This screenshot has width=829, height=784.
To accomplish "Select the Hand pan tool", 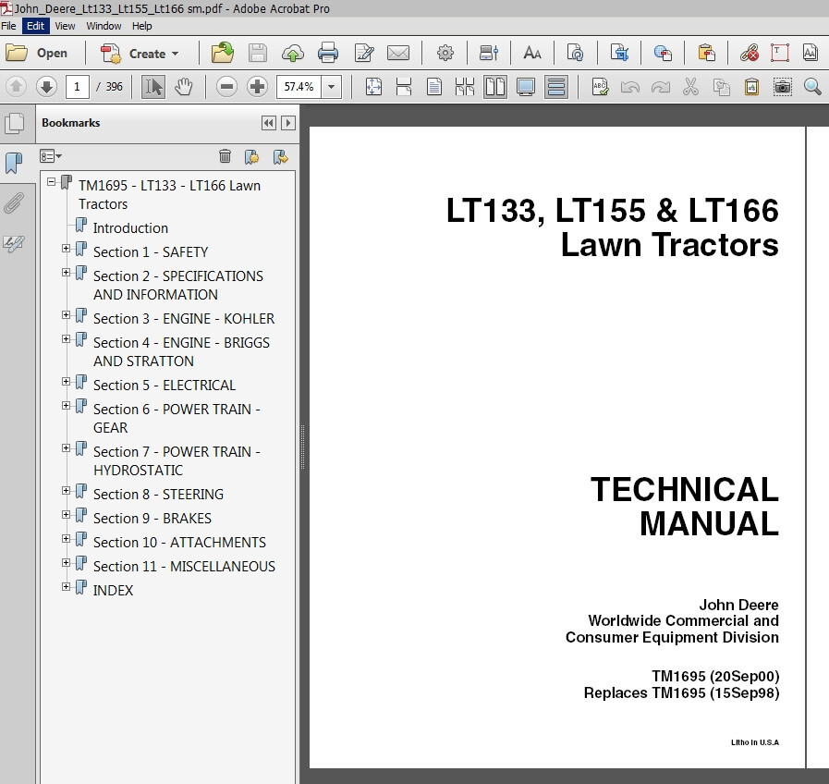I will coord(184,87).
